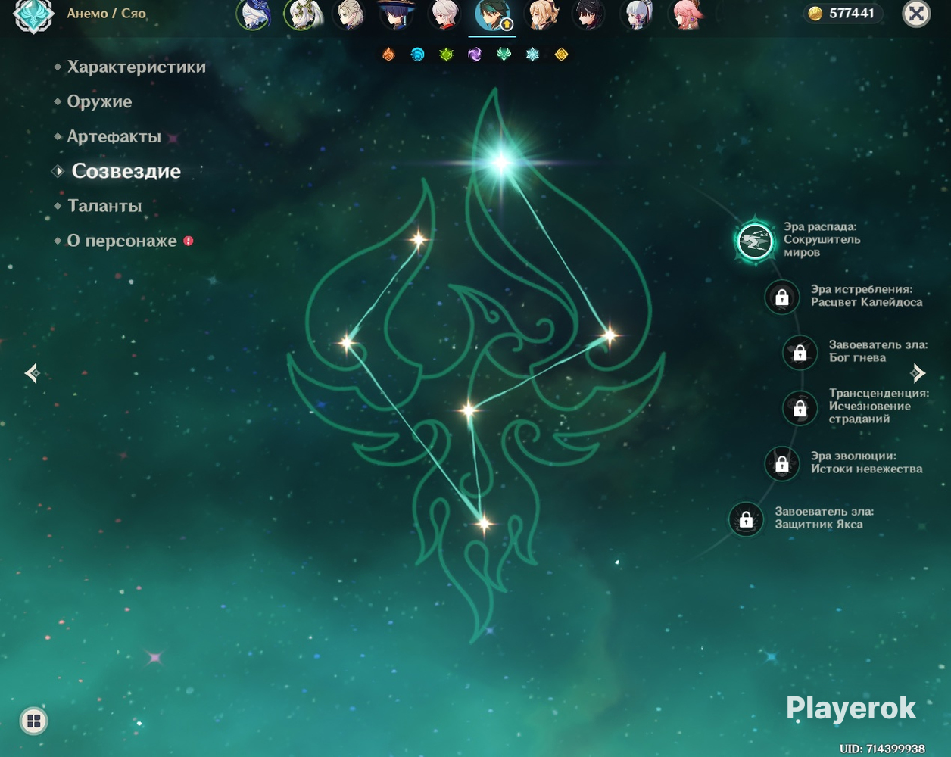Viewport: 951px width, 757px height.
Task: Select the silver-haired ponytail avatar
Action: click(637, 14)
